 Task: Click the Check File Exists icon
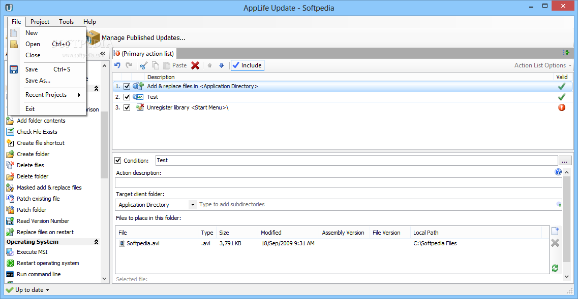(x=10, y=131)
